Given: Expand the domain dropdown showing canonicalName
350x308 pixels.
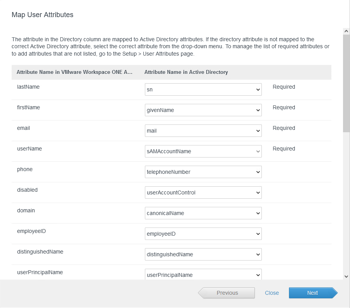Looking at the screenshot, I should [203, 213].
